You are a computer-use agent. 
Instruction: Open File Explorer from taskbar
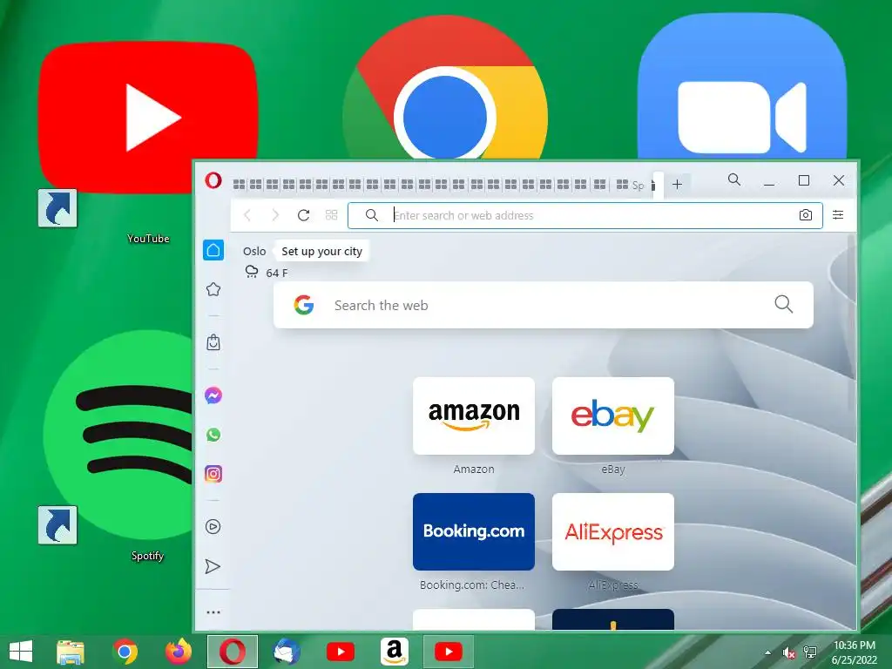(71, 652)
